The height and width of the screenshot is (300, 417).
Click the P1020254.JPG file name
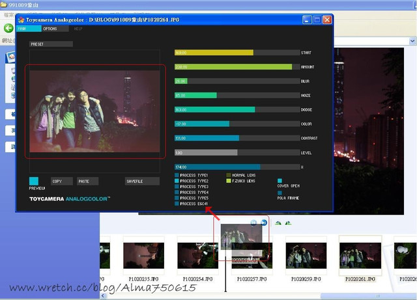(x=197, y=279)
